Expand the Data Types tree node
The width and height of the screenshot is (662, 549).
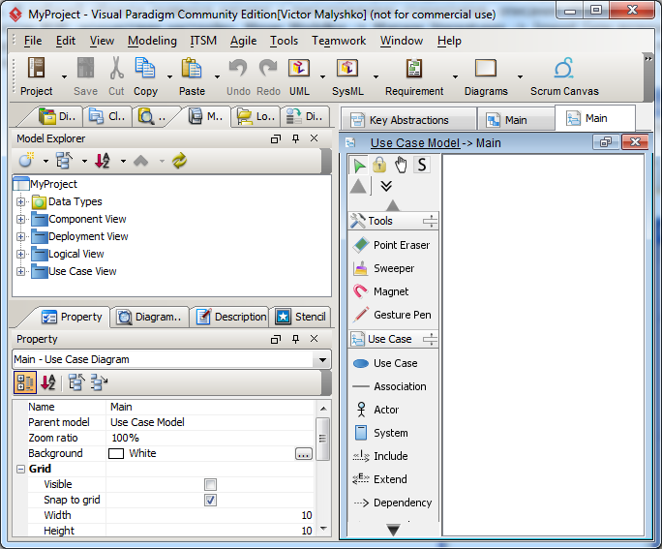click(x=20, y=201)
